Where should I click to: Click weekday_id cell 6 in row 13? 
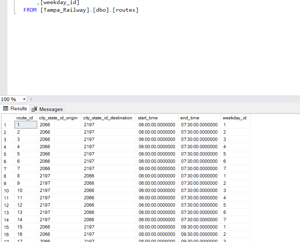pos(235,212)
